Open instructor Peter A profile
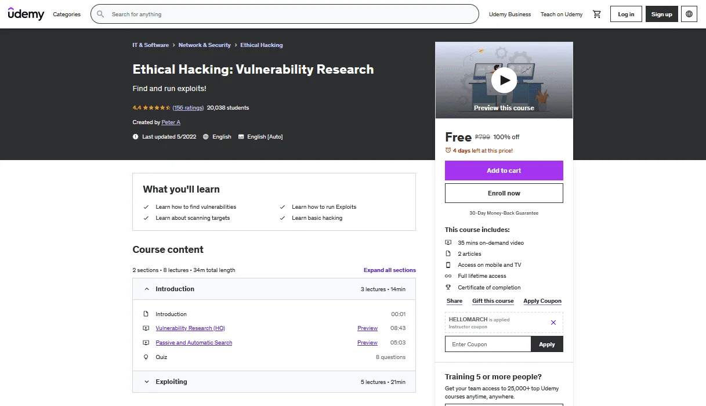The image size is (706, 406). coord(171,122)
